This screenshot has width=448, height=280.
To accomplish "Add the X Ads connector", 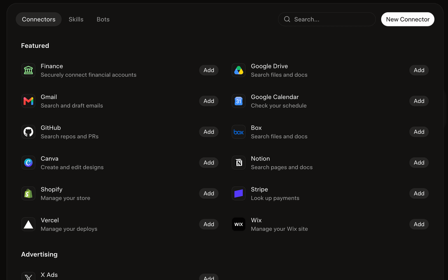I will coord(209,277).
